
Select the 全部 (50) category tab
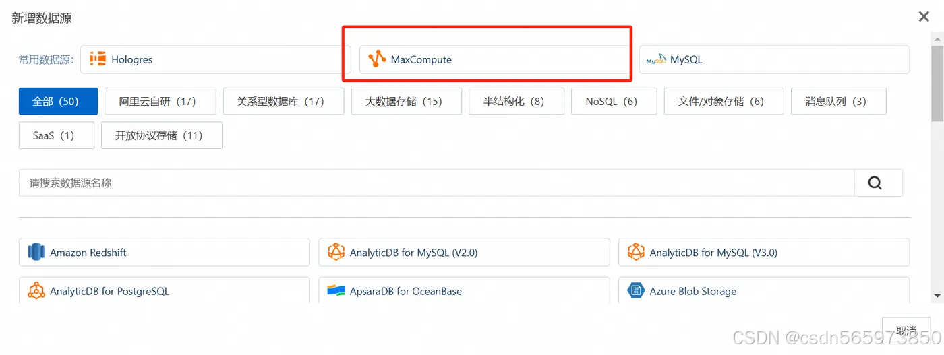click(x=58, y=101)
